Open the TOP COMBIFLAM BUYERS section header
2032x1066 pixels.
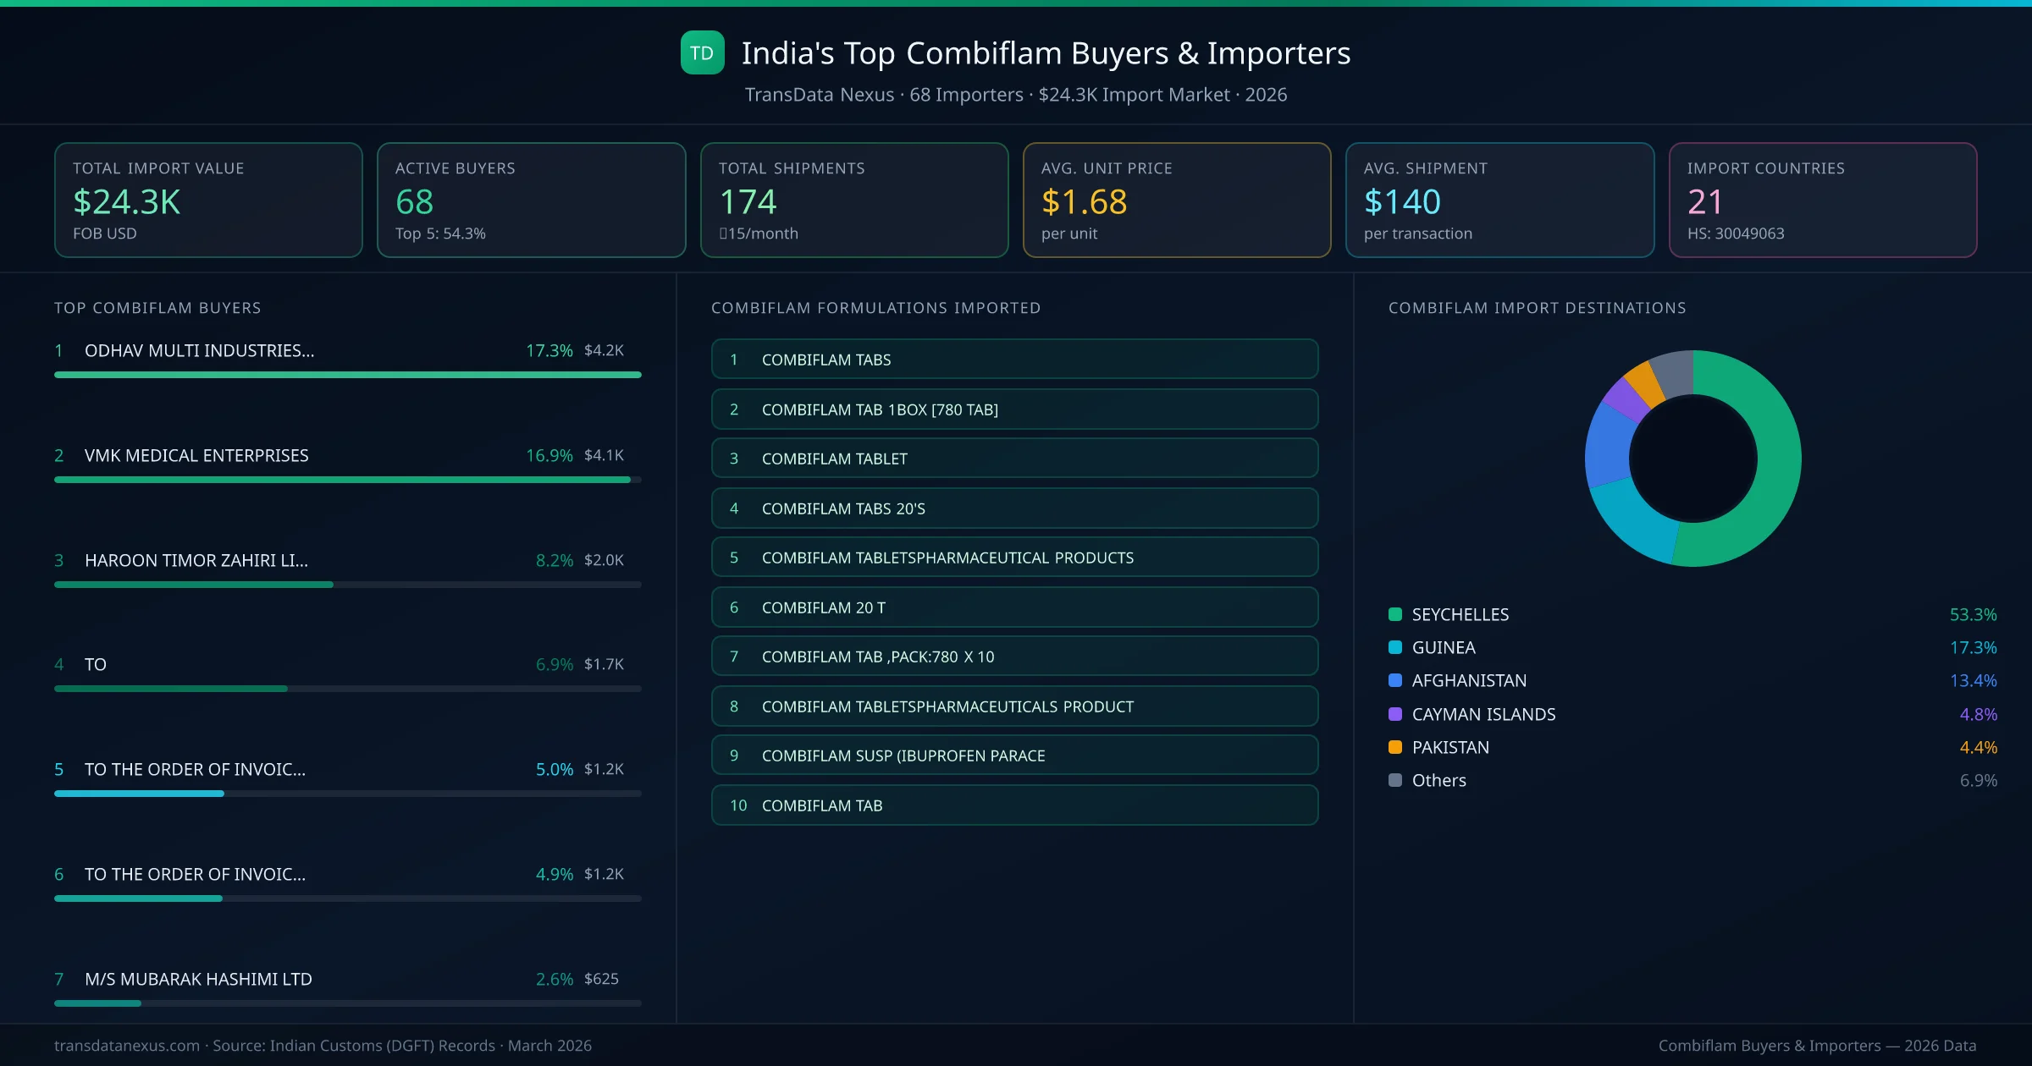pyautogui.click(x=157, y=308)
